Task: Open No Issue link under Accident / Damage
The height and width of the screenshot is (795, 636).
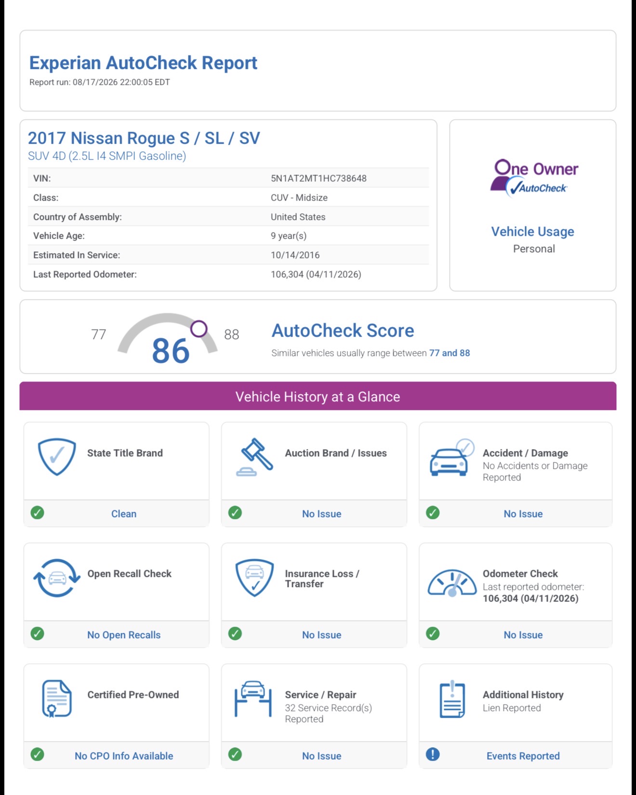Action: click(x=523, y=514)
